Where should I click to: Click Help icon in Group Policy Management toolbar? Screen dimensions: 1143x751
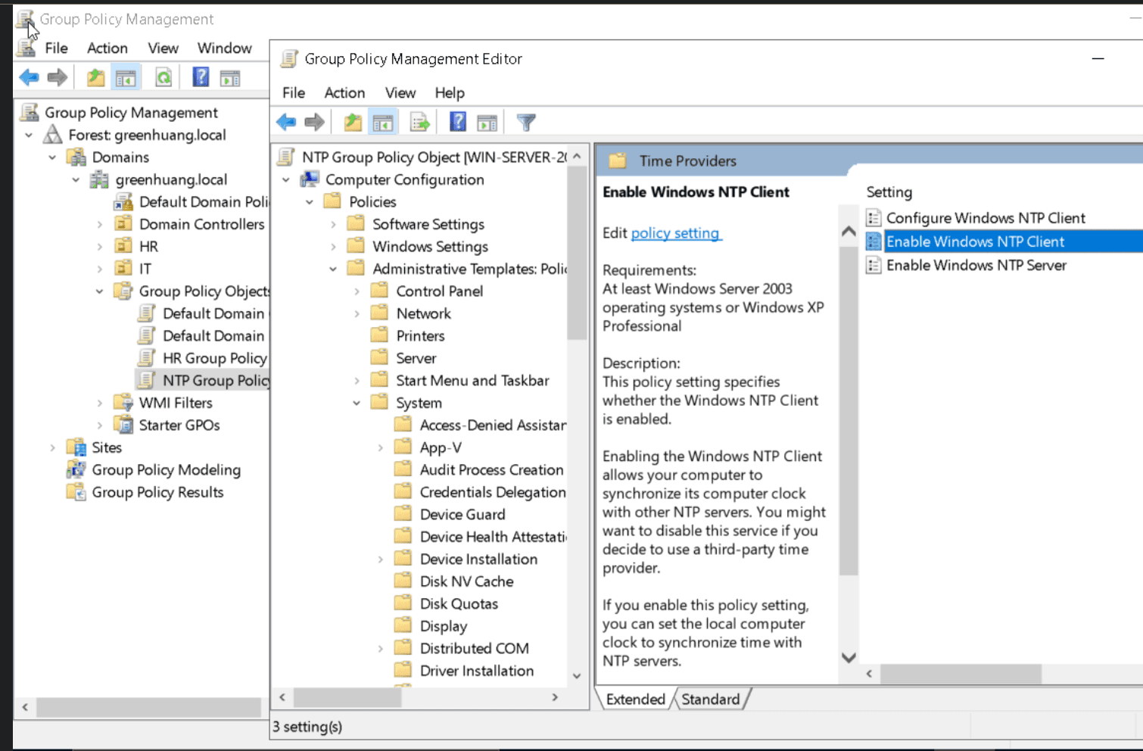point(201,76)
